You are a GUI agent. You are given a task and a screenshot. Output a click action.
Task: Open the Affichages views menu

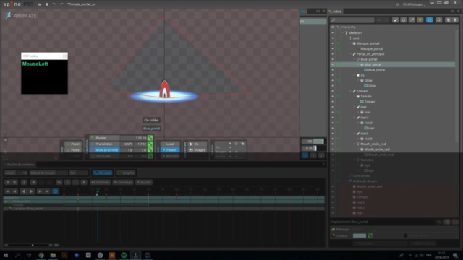415,4
